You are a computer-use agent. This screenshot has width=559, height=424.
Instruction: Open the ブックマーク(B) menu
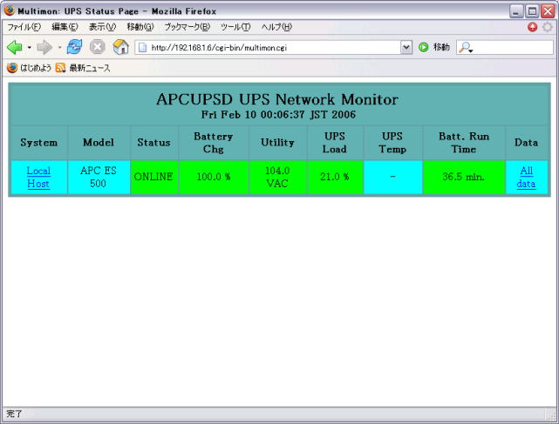(187, 27)
